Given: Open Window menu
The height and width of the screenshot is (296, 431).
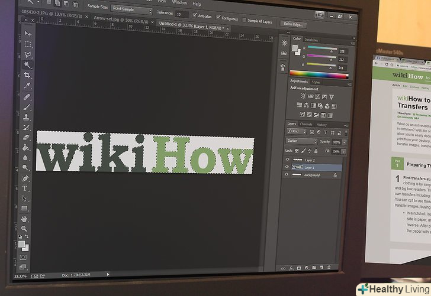Looking at the screenshot, I should click(179, 2).
